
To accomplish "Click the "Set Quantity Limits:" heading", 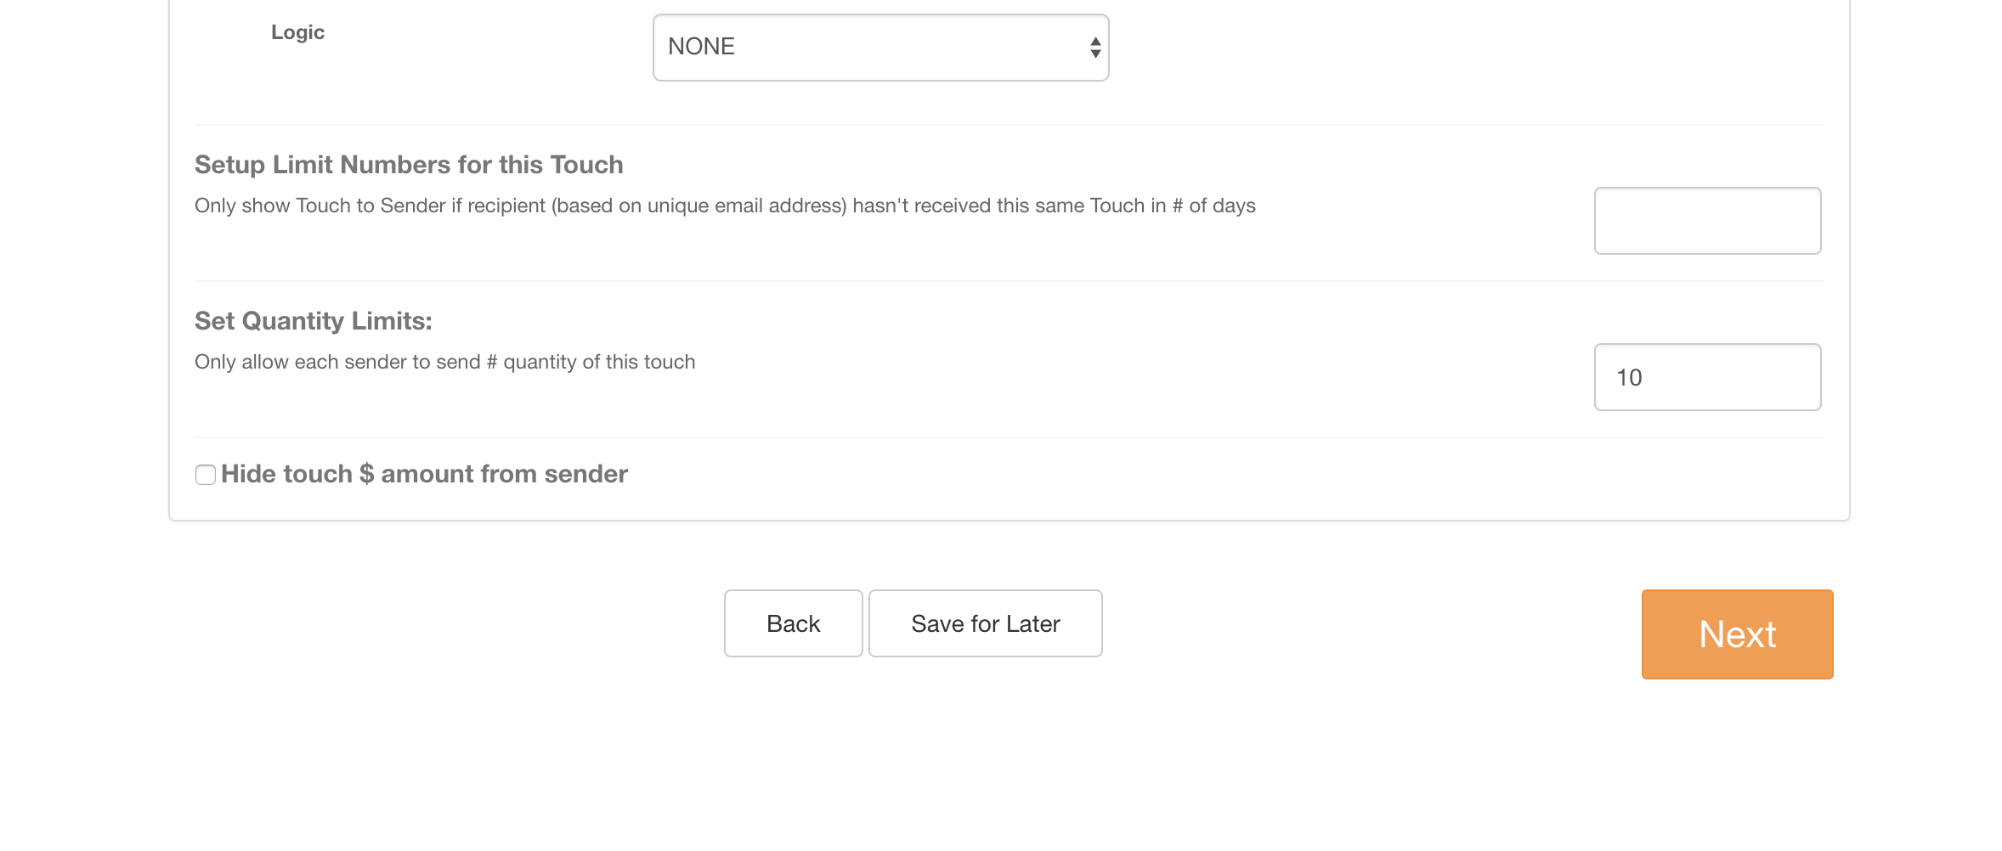I will point(313,321).
